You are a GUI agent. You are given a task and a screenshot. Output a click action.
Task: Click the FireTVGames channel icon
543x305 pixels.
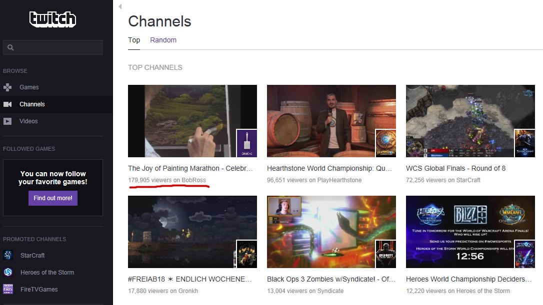pyautogui.click(x=8, y=289)
